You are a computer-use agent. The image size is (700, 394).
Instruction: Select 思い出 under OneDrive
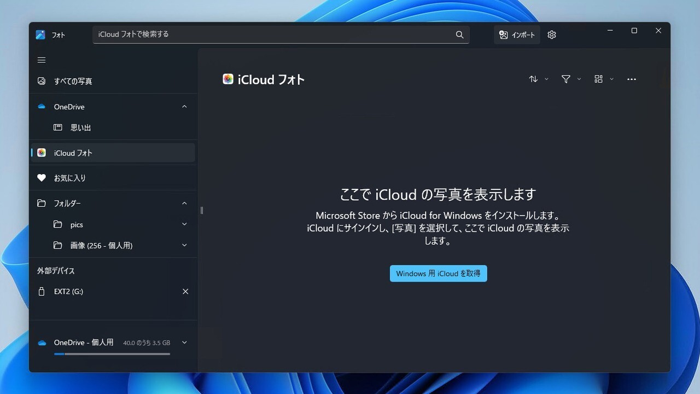click(81, 127)
